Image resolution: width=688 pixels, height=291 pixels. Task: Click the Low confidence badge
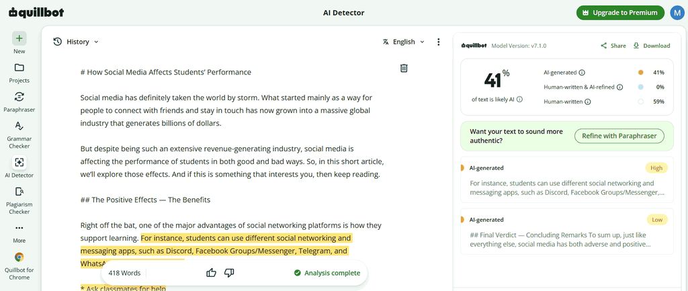tap(657, 220)
